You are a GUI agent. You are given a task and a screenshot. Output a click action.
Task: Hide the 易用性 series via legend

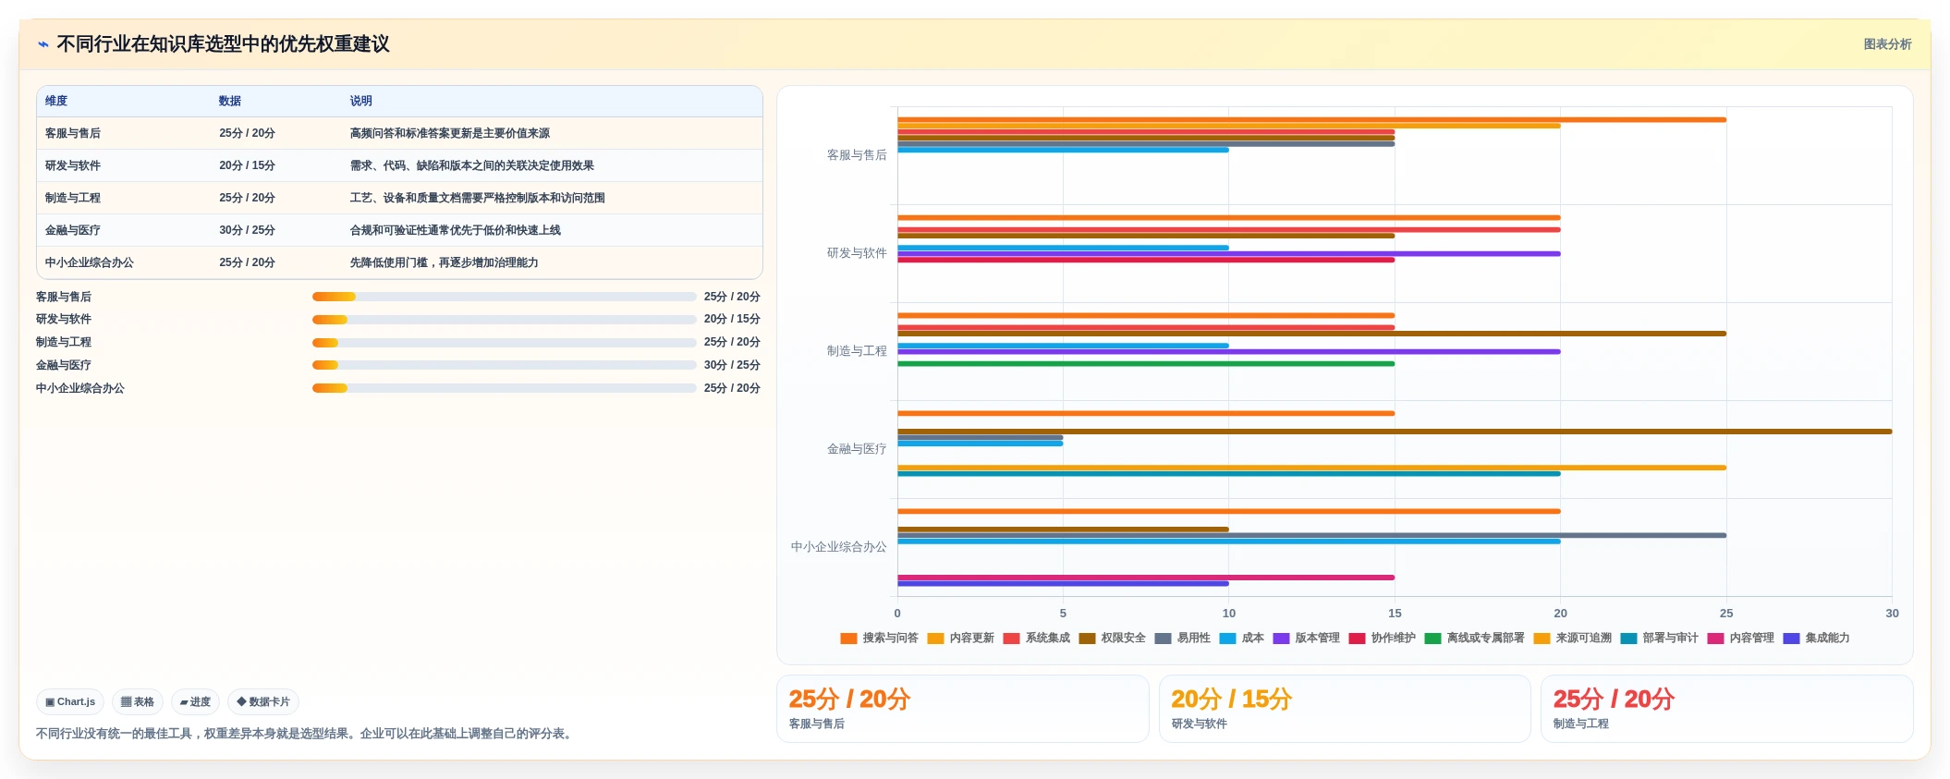1183,639
